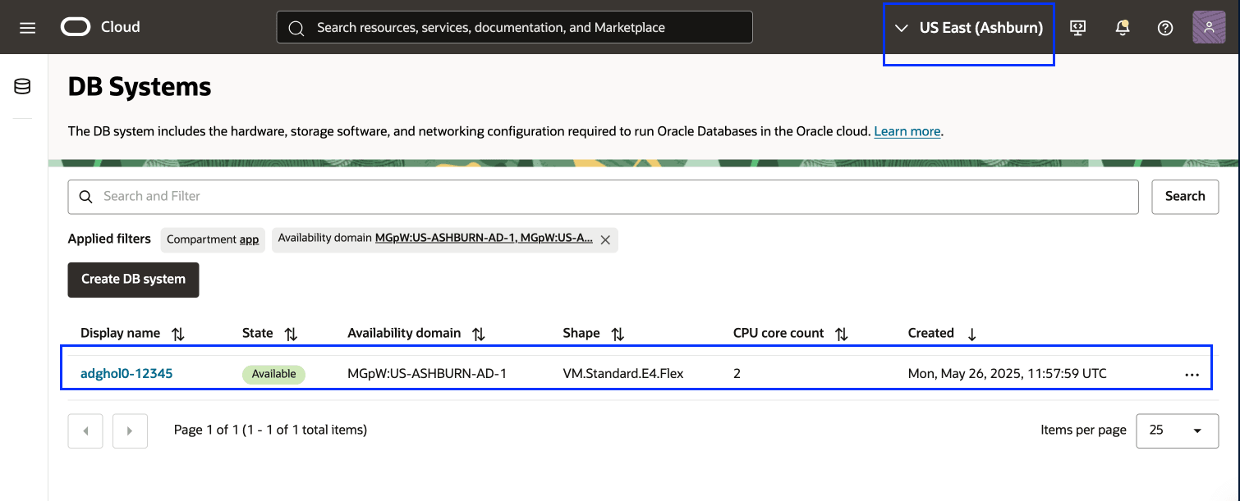Open the adghol0-12345 DB system
1240x501 pixels.
(x=126, y=374)
